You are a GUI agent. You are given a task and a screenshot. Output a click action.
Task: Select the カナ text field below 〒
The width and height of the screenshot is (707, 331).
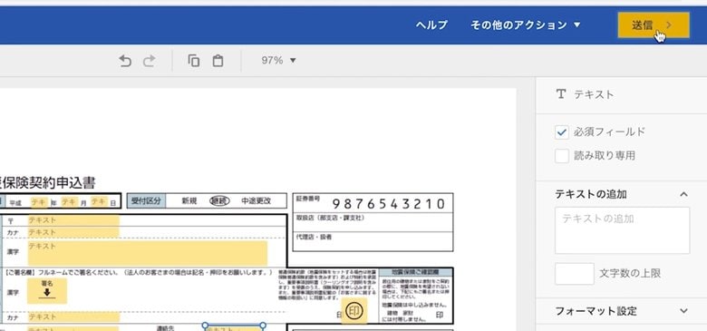pyautogui.click(x=73, y=233)
